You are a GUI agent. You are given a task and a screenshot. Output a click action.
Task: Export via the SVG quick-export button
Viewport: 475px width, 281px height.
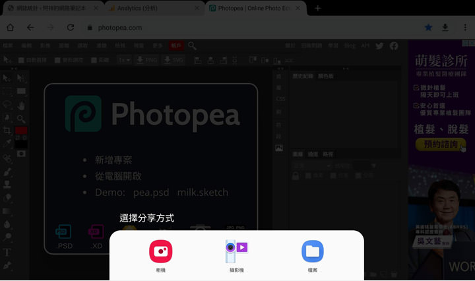coord(174,60)
